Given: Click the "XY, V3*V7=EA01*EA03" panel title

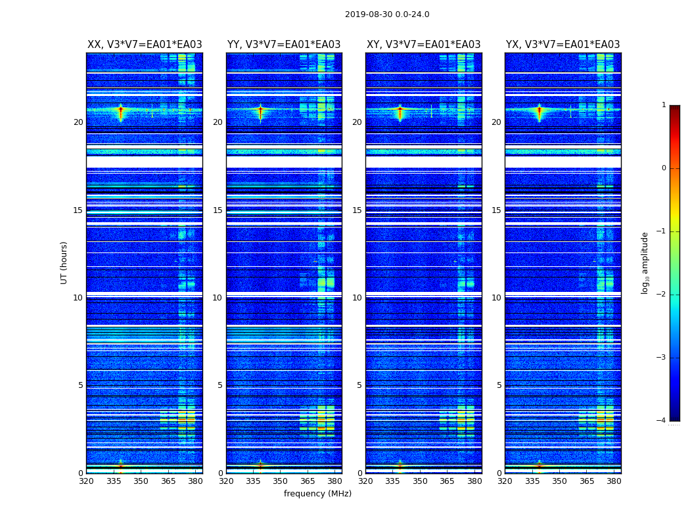Looking at the screenshot, I should pos(423,45).
